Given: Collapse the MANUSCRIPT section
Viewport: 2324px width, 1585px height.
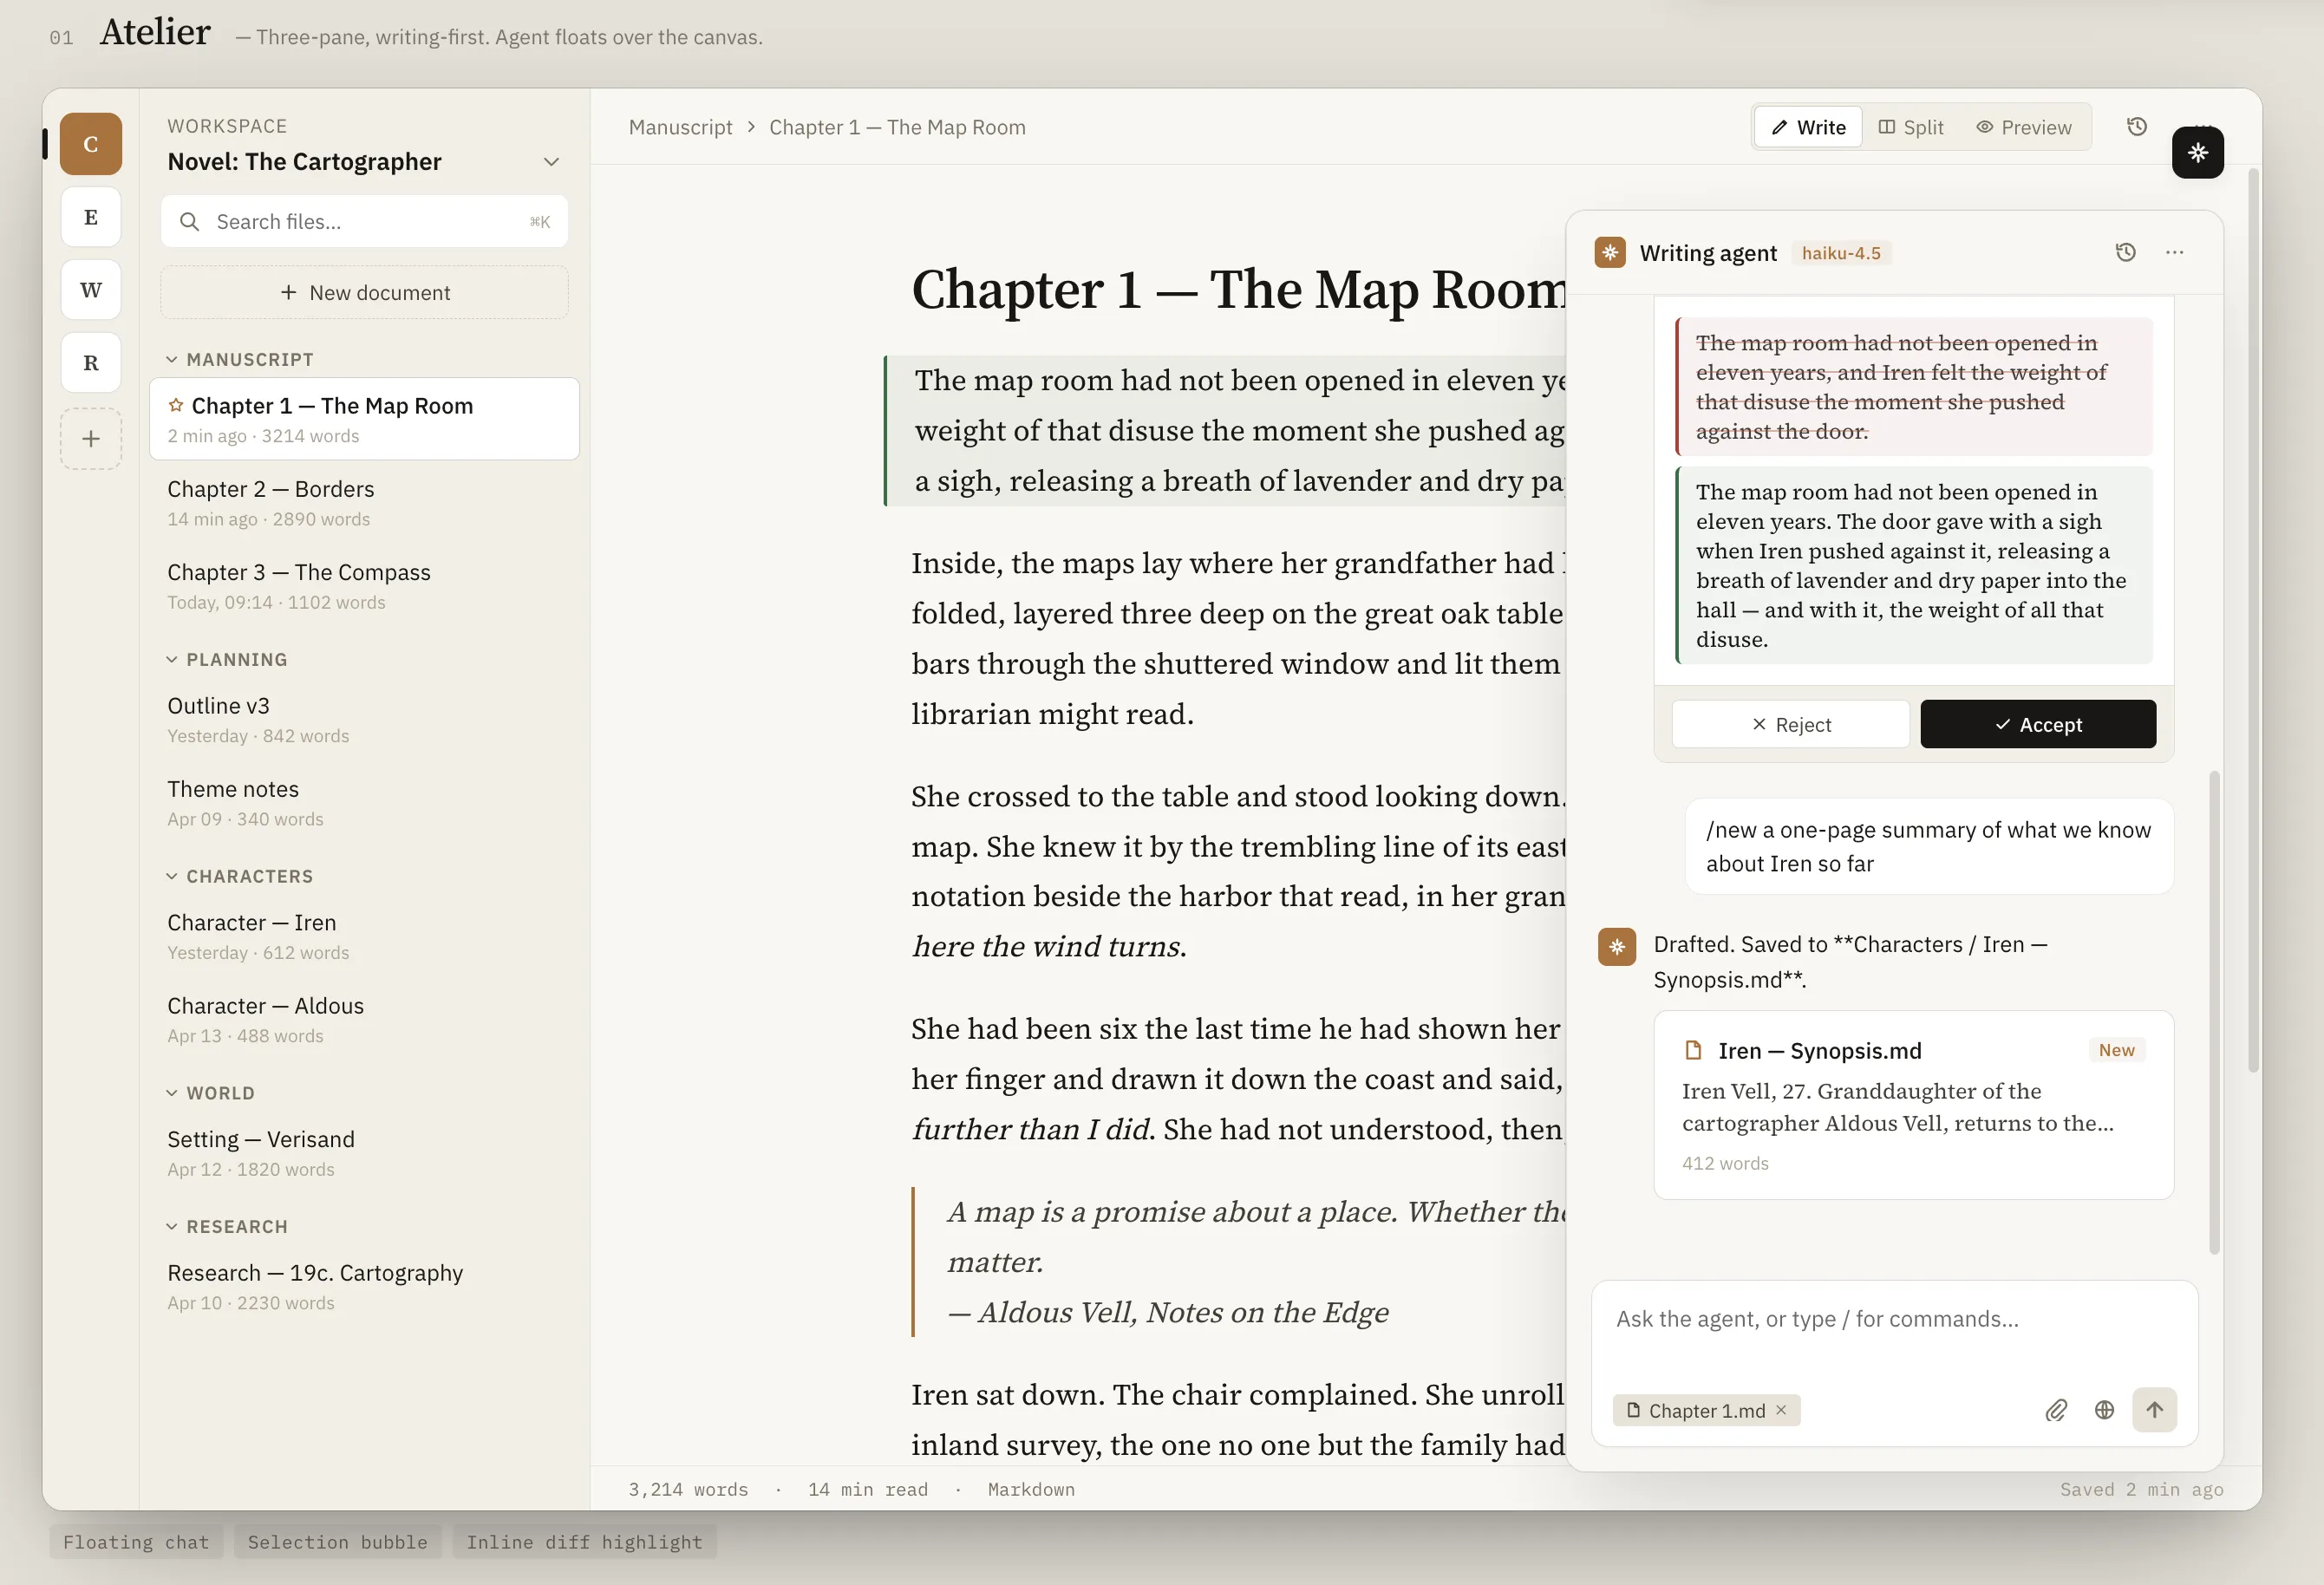Looking at the screenshot, I should (172, 359).
